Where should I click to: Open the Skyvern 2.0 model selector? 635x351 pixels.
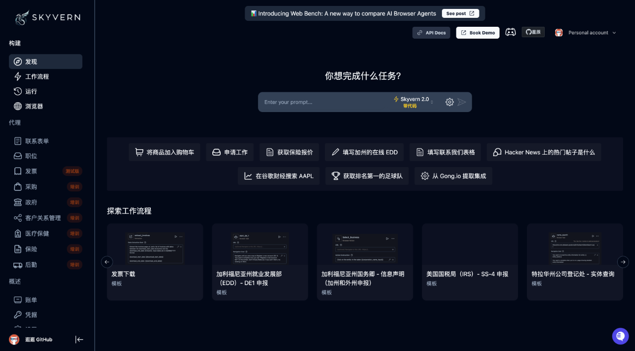point(413,101)
